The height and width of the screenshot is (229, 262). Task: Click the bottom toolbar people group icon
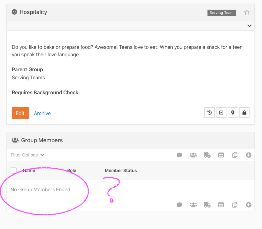(x=193, y=205)
